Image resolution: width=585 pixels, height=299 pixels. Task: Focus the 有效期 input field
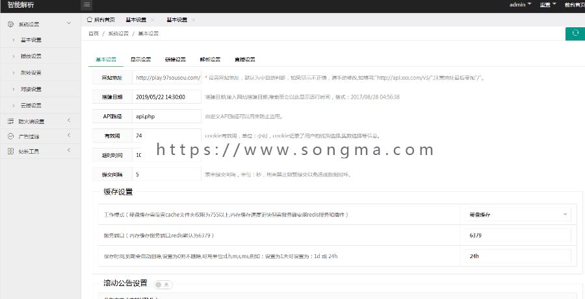tap(166, 136)
